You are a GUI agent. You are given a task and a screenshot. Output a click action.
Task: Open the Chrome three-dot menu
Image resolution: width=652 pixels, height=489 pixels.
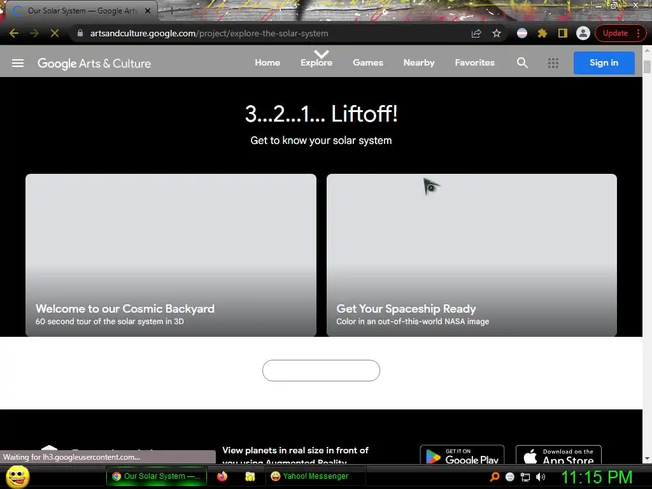(x=638, y=33)
